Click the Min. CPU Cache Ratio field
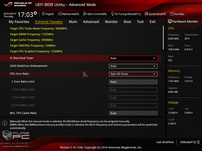 coord(133,113)
